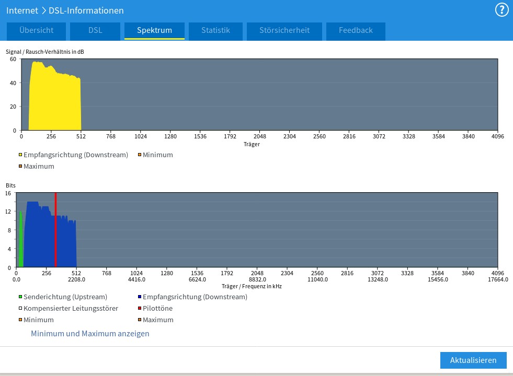This screenshot has height=376, width=513.
Task: Click the green upstream area in the Bits chart
Action: pos(21,242)
